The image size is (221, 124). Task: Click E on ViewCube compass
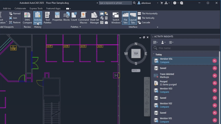(146, 53)
